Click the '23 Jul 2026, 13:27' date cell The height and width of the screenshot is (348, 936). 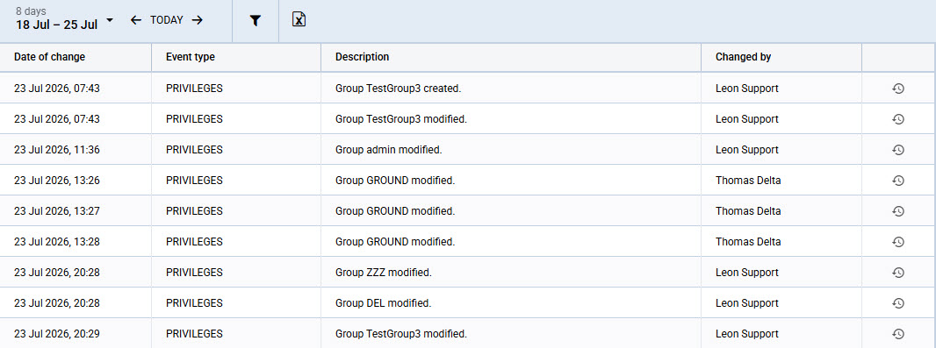click(x=57, y=211)
